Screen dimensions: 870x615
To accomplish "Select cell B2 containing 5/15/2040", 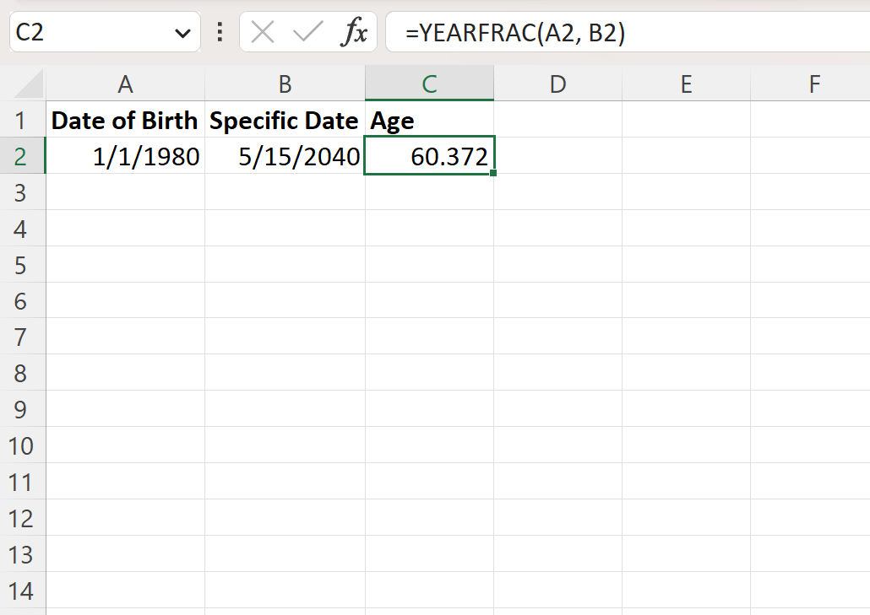I will click(x=285, y=155).
